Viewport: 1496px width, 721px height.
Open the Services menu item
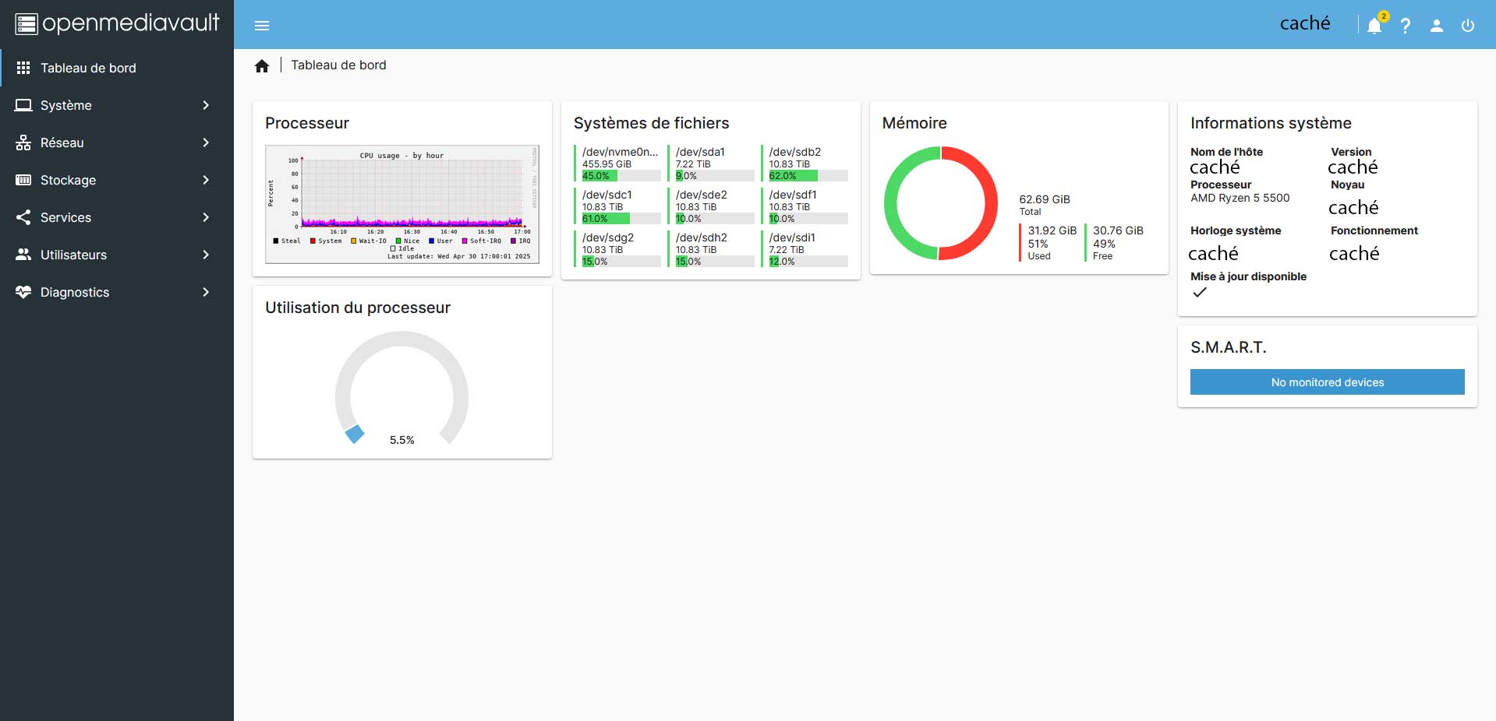[x=66, y=217]
